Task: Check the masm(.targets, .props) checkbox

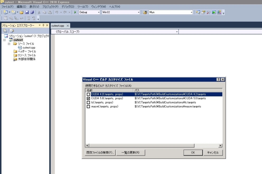Action: click(x=88, y=106)
